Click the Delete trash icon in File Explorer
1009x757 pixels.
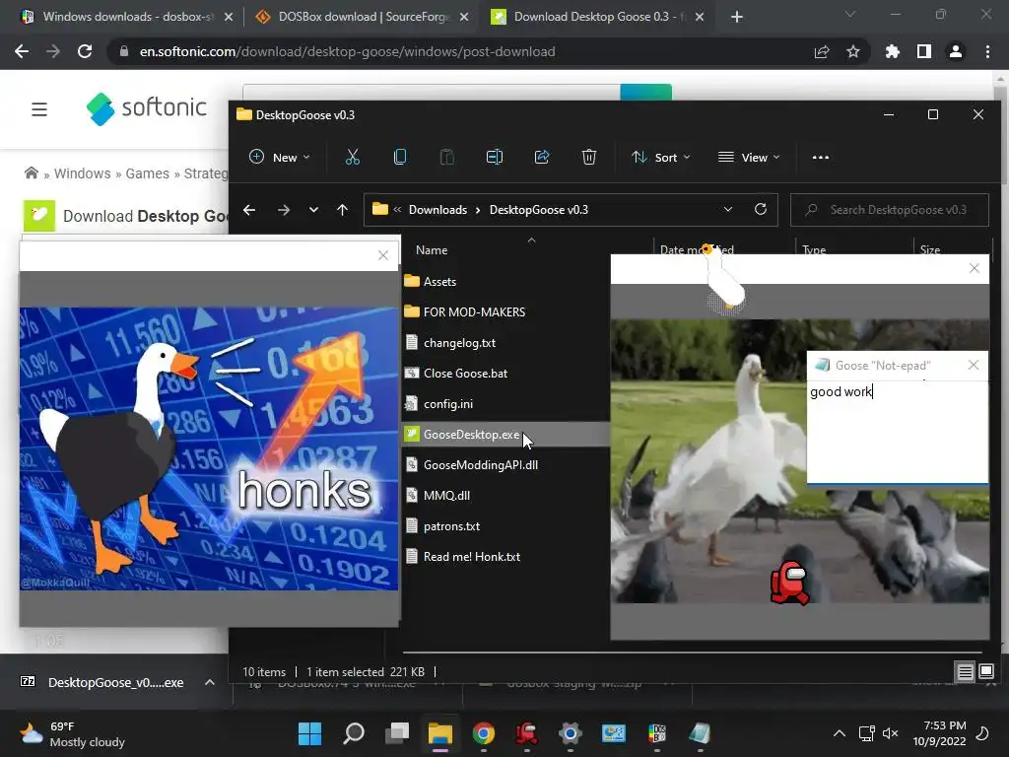tap(589, 157)
